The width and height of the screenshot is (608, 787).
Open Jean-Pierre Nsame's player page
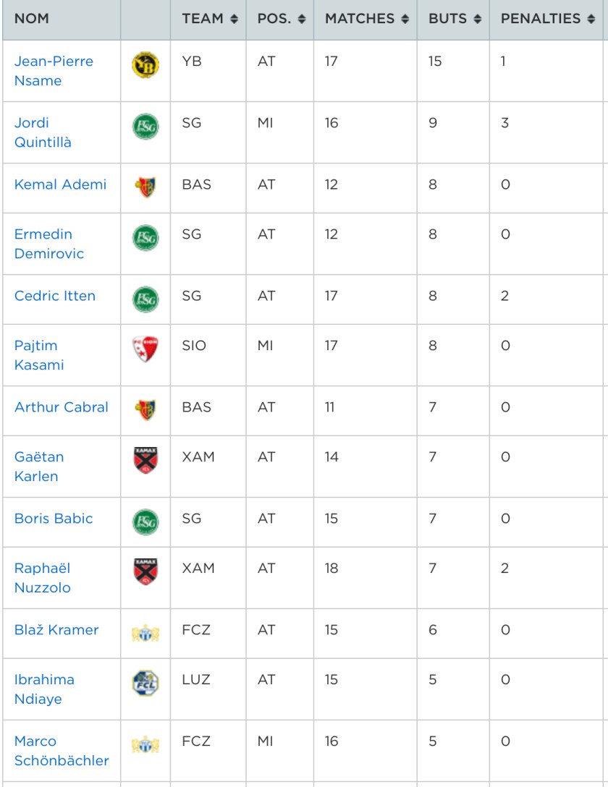(53, 71)
